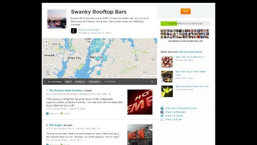Filter the list by Lounge category
257x145 pixels.
coord(80,82)
